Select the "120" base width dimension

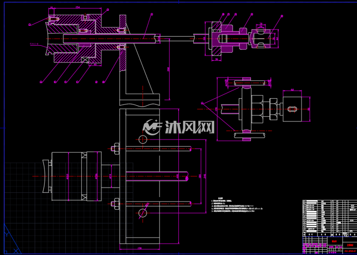pos(140,248)
